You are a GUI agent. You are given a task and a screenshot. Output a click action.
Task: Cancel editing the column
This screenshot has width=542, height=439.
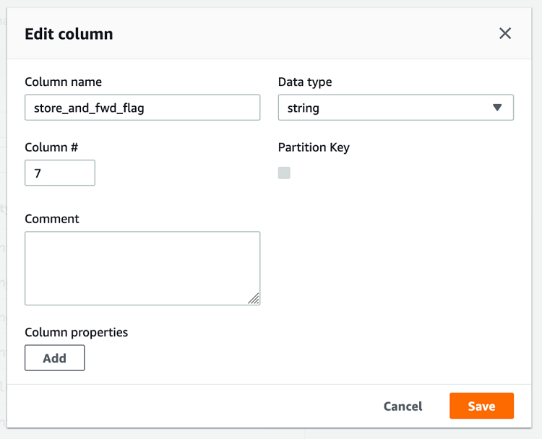pos(403,407)
